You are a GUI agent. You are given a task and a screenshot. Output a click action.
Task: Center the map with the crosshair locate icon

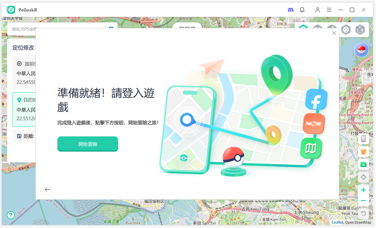click(x=364, y=177)
